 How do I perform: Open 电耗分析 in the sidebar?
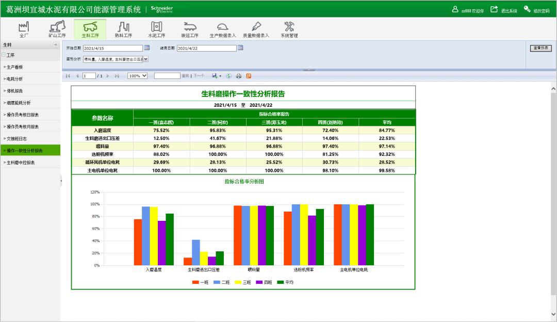pos(15,79)
